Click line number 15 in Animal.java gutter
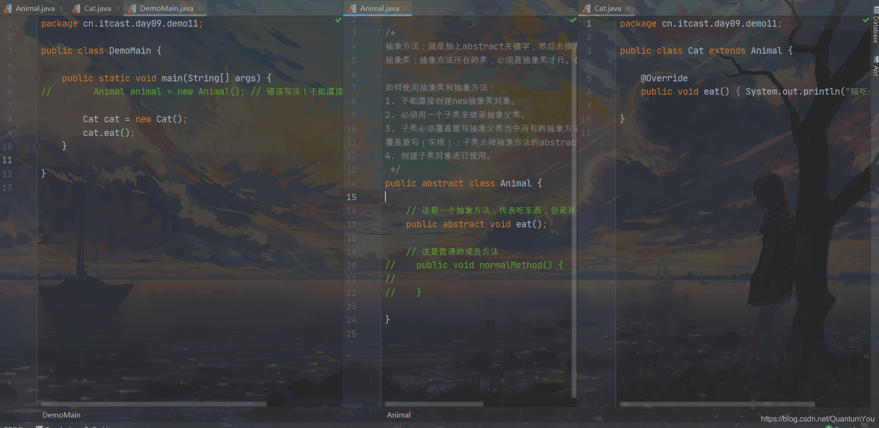Image resolution: width=879 pixels, height=428 pixels. coord(352,197)
